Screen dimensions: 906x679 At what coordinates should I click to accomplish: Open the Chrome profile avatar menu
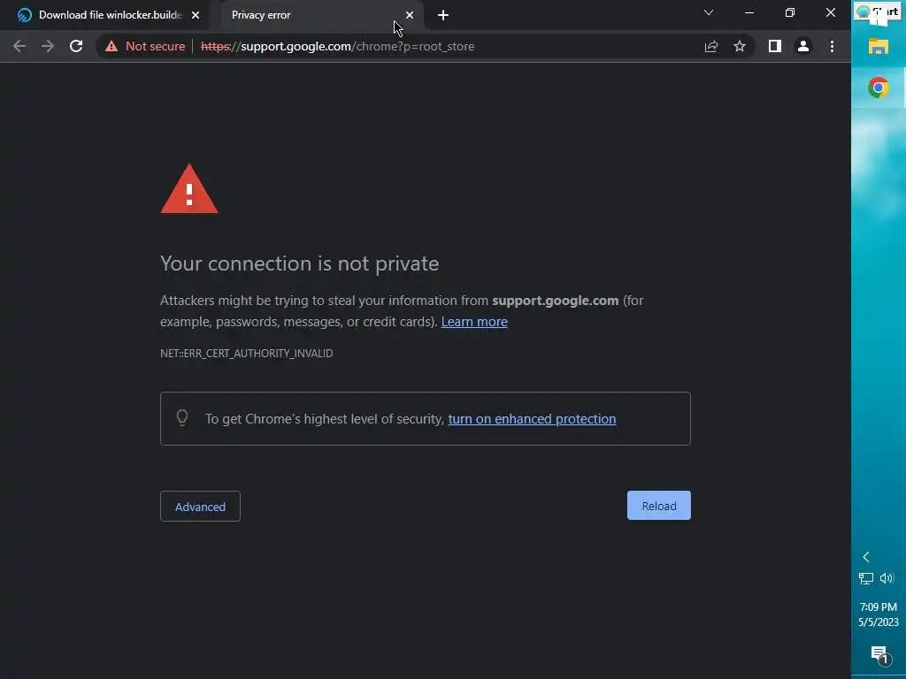pos(803,46)
